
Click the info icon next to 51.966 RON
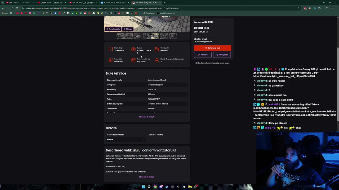point(207,32)
